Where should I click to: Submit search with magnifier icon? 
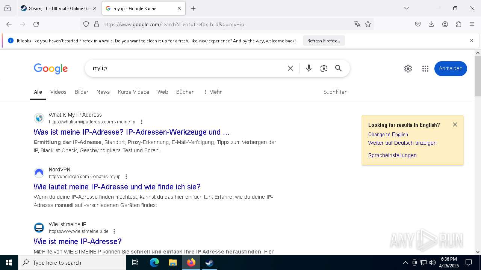point(339,68)
